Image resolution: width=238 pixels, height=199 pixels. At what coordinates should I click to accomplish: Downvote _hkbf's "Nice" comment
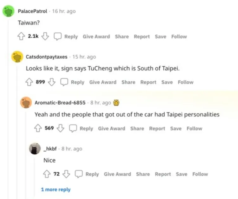click(66, 174)
